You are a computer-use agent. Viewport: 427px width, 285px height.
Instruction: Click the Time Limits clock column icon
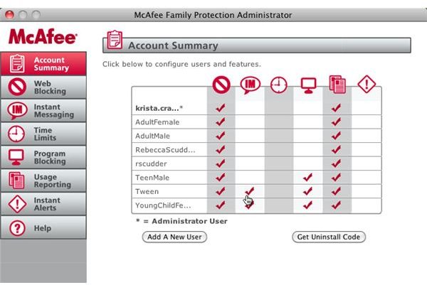tap(278, 85)
